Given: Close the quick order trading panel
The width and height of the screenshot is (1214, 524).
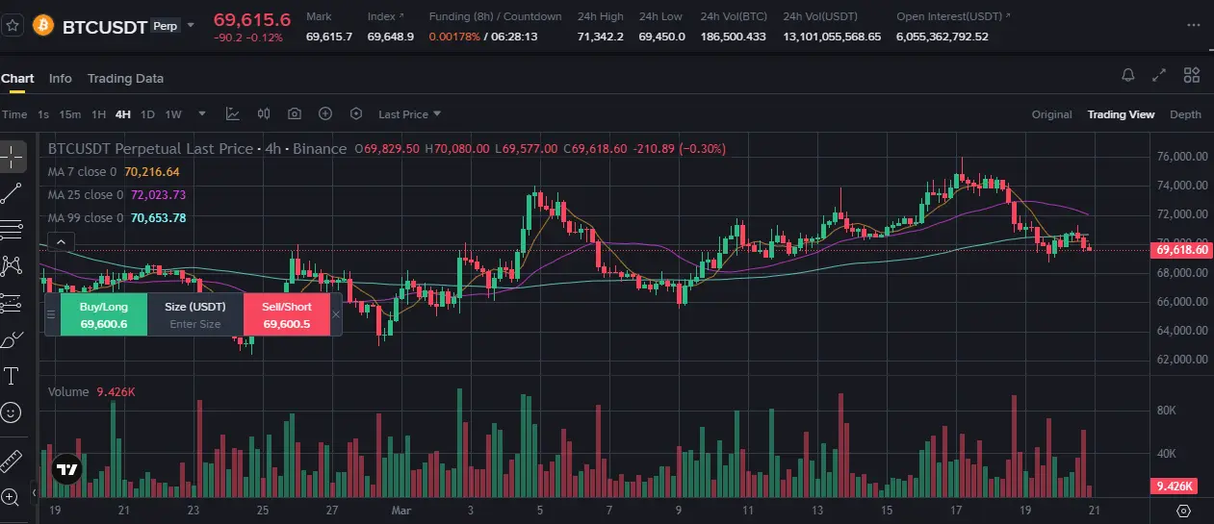Looking at the screenshot, I should click(336, 314).
